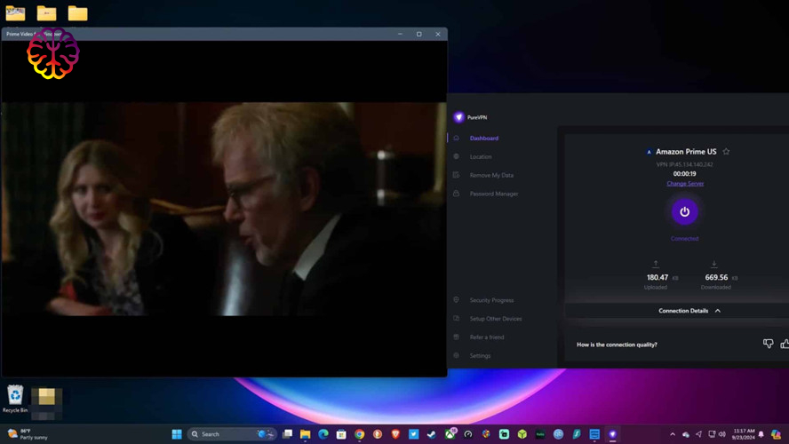Click the VPN IP address text
Viewport: 789px width, 444px height.
tap(684, 164)
